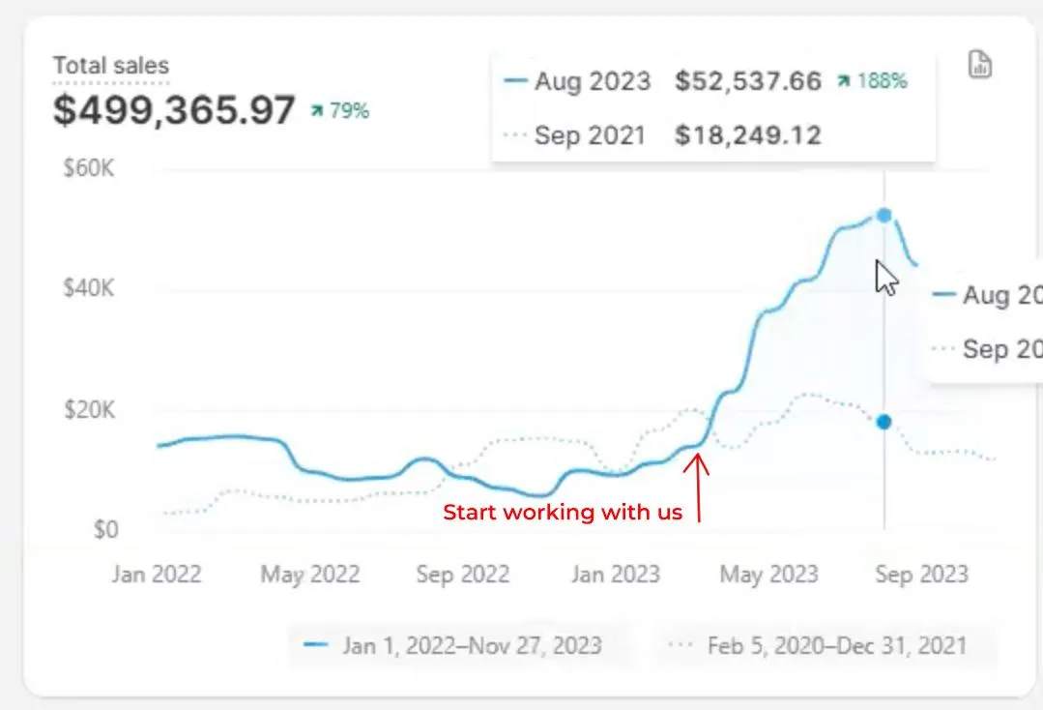Click the Sep 2022 axis label

[x=463, y=574]
